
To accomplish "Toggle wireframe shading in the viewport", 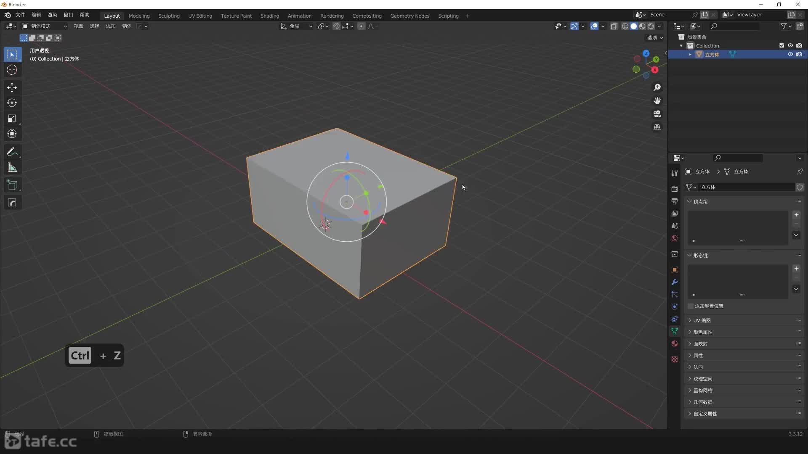I will click(x=626, y=26).
